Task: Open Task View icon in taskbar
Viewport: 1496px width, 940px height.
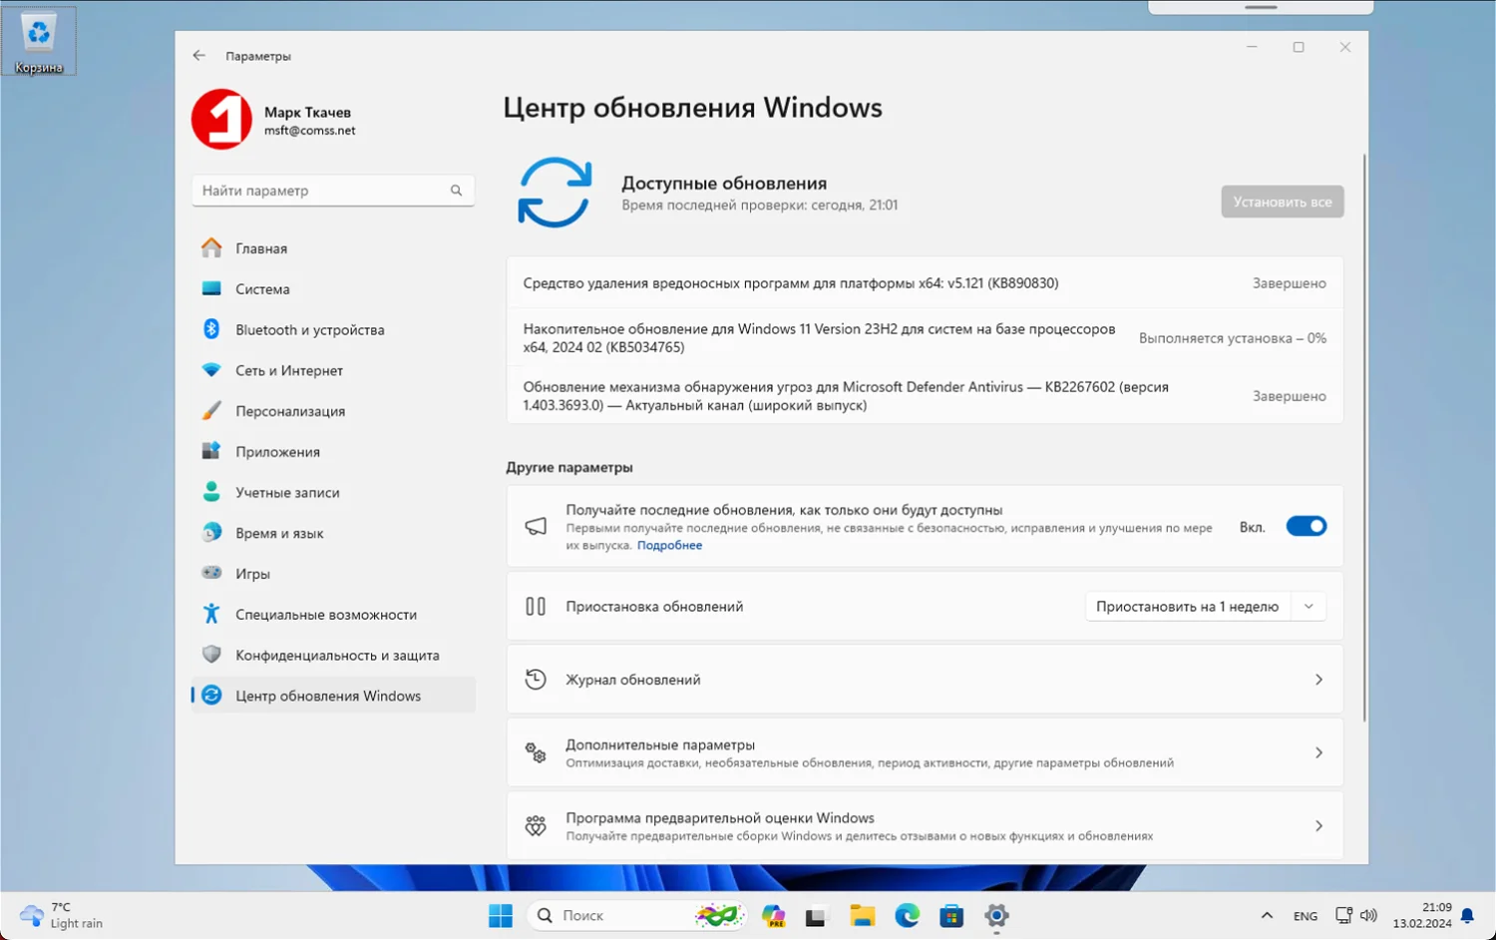Action: tap(817, 915)
